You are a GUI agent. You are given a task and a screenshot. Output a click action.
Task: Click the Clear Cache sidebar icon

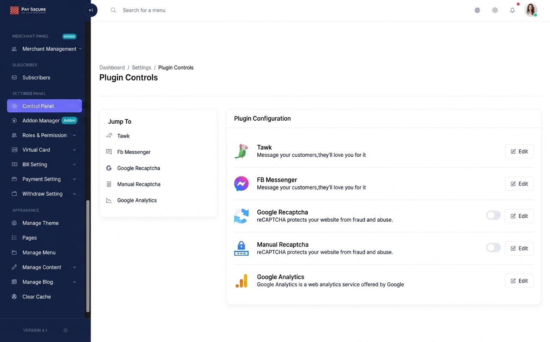click(14, 297)
